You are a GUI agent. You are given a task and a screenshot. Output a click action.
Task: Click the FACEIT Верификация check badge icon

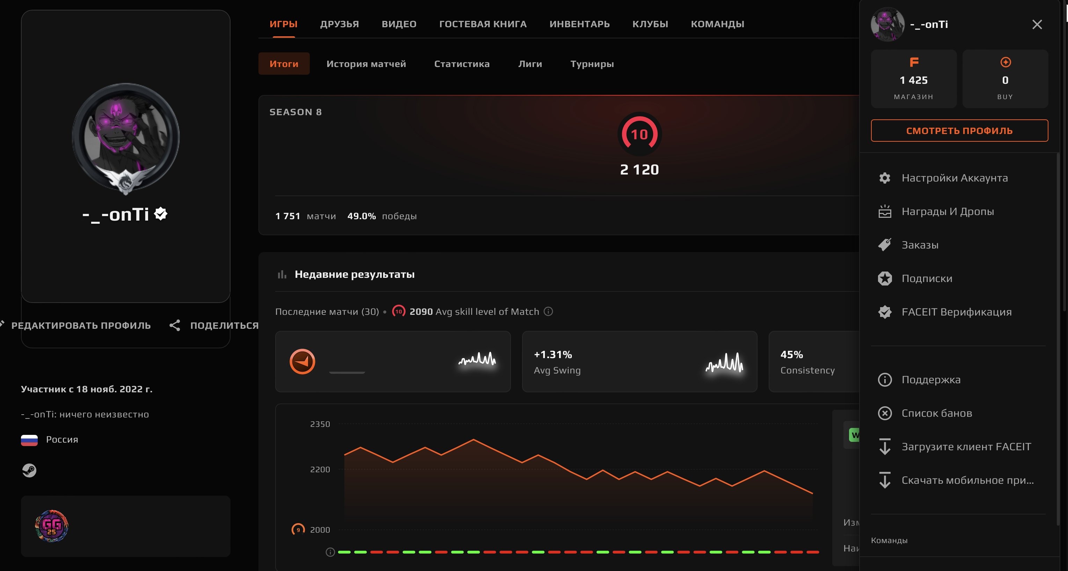(x=885, y=312)
